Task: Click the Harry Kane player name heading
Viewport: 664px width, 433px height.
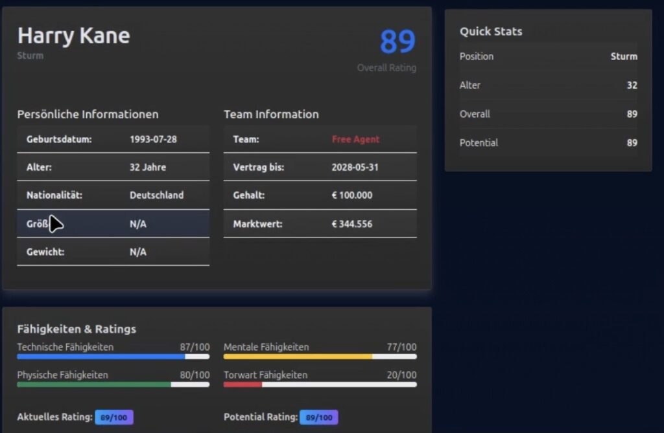Action: tap(73, 36)
